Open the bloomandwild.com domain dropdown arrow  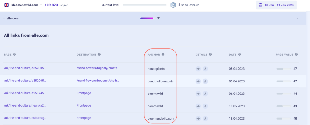coord(41,5)
